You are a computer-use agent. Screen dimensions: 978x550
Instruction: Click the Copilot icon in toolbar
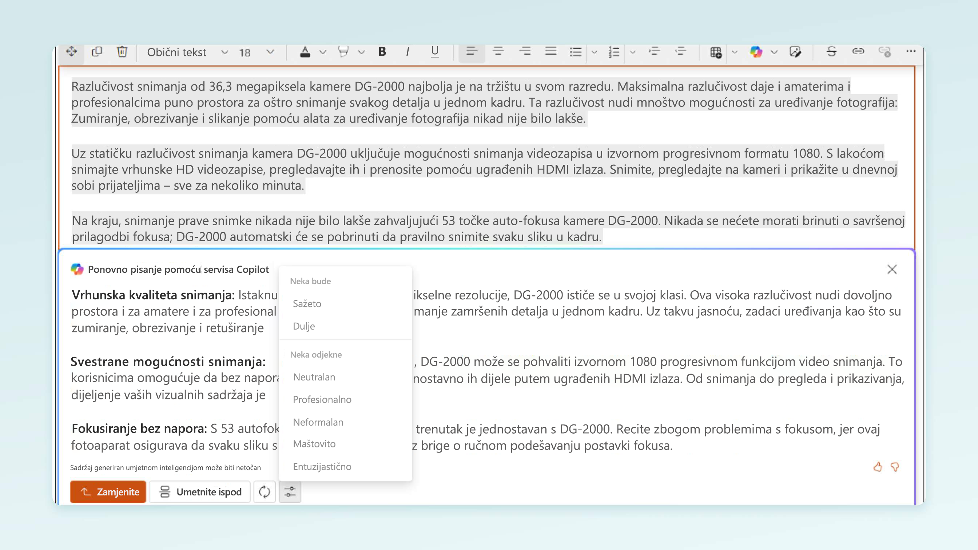click(x=756, y=52)
